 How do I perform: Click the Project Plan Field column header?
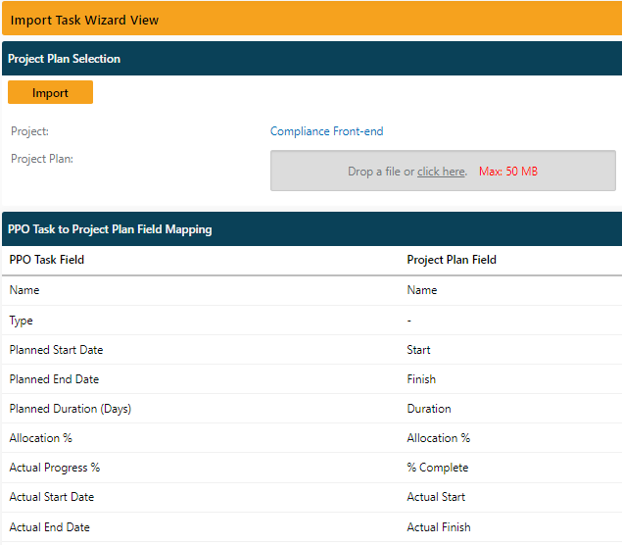point(452,260)
